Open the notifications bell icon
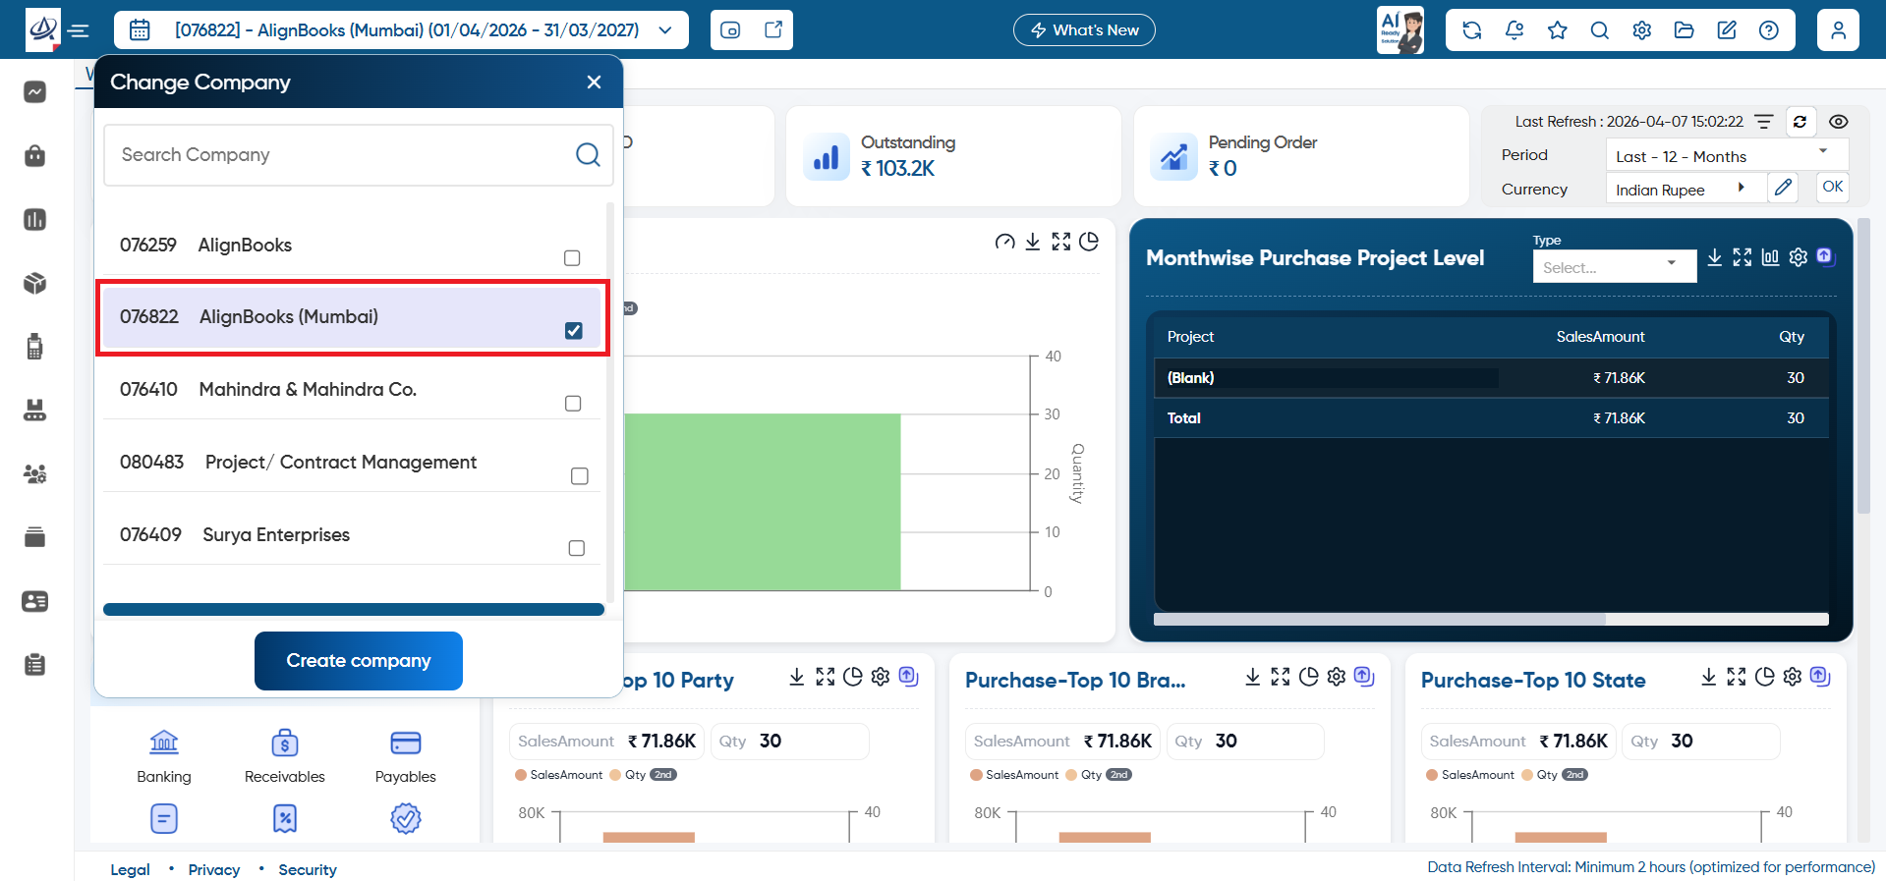The image size is (1886, 881). pos(1515,30)
